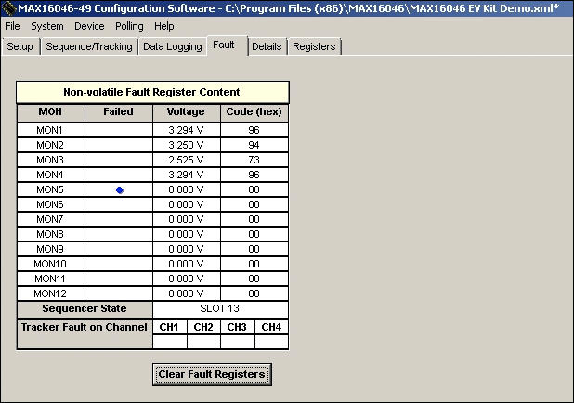The width and height of the screenshot is (574, 403).
Task: Click the MON1 voltage cell showing 3.294 V
Action: tap(186, 130)
